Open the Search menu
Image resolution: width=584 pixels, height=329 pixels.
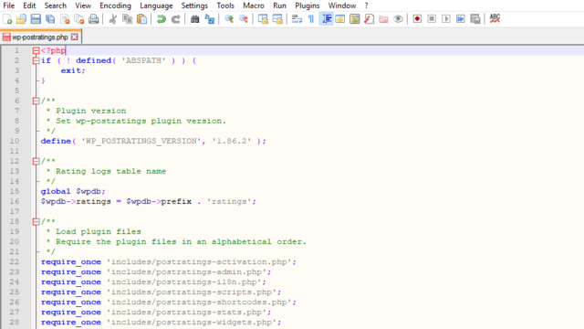click(x=55, y=5)
